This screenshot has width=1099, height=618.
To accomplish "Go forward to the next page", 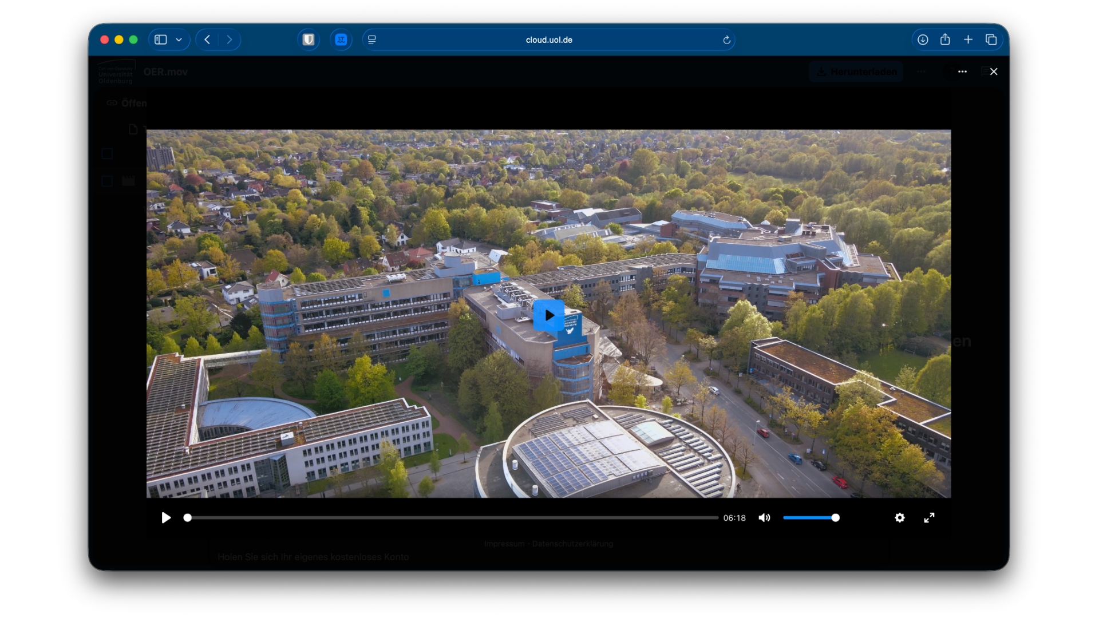I will [x=230, y=39].
